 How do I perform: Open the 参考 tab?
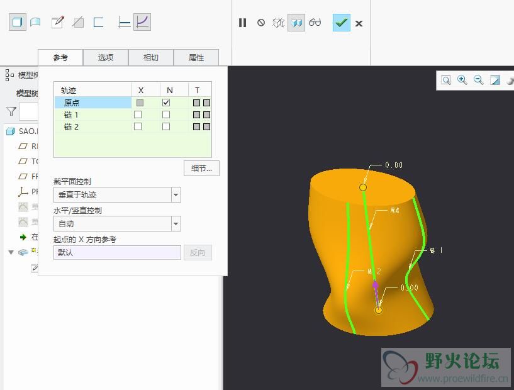point(60,58)
